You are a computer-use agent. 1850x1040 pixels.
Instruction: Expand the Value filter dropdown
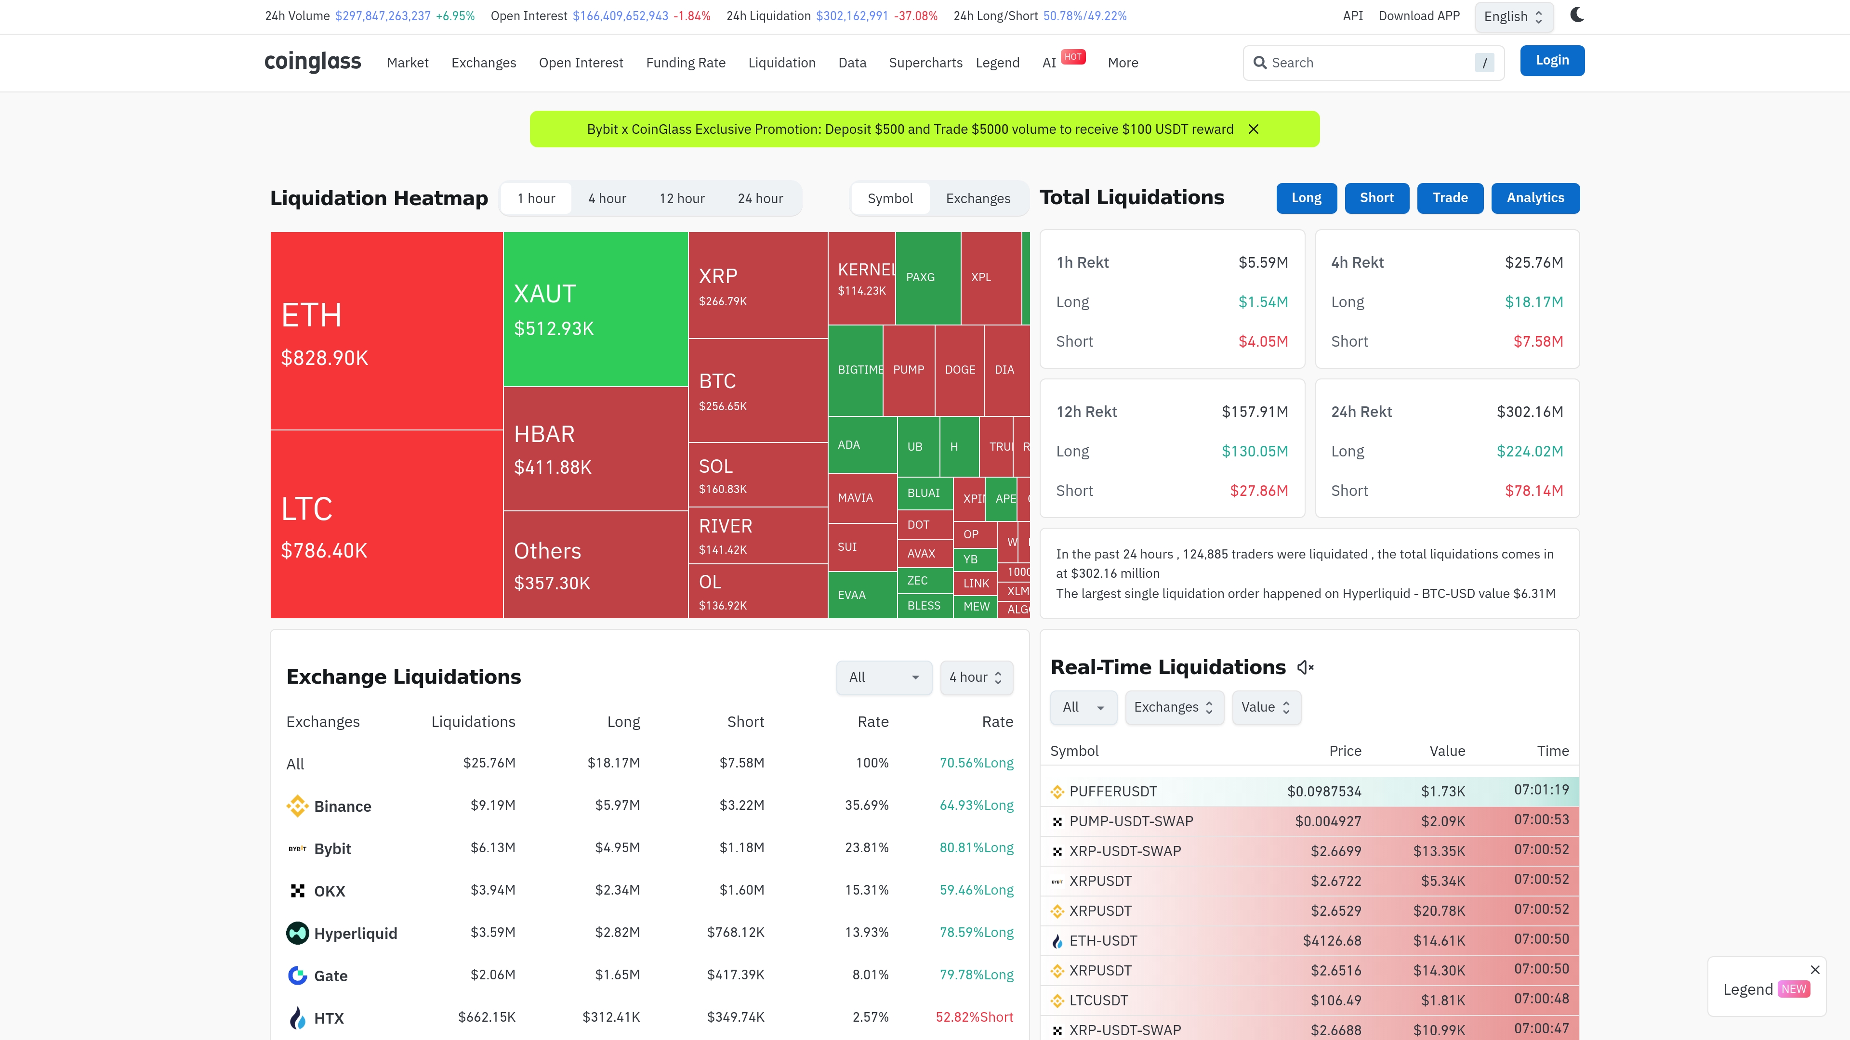click(x=1266, y=707)
